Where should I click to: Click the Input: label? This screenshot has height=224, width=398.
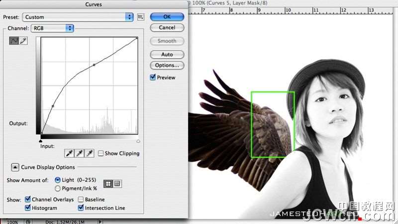click(47, 146)
